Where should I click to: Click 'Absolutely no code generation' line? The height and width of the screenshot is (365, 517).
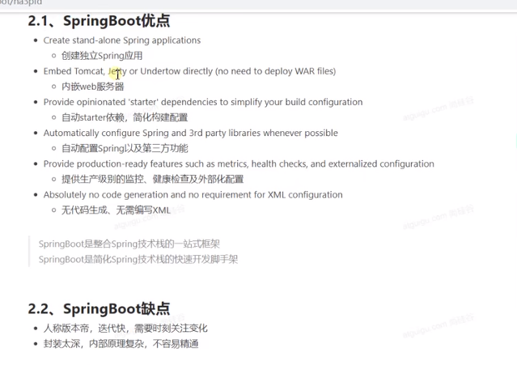193,195
